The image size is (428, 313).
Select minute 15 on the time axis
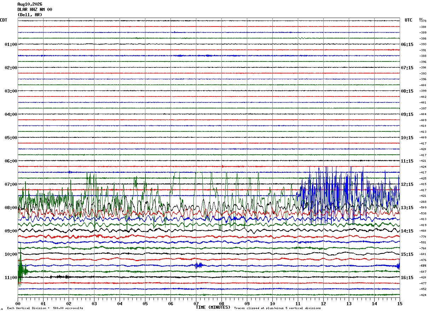click(400, 303)
